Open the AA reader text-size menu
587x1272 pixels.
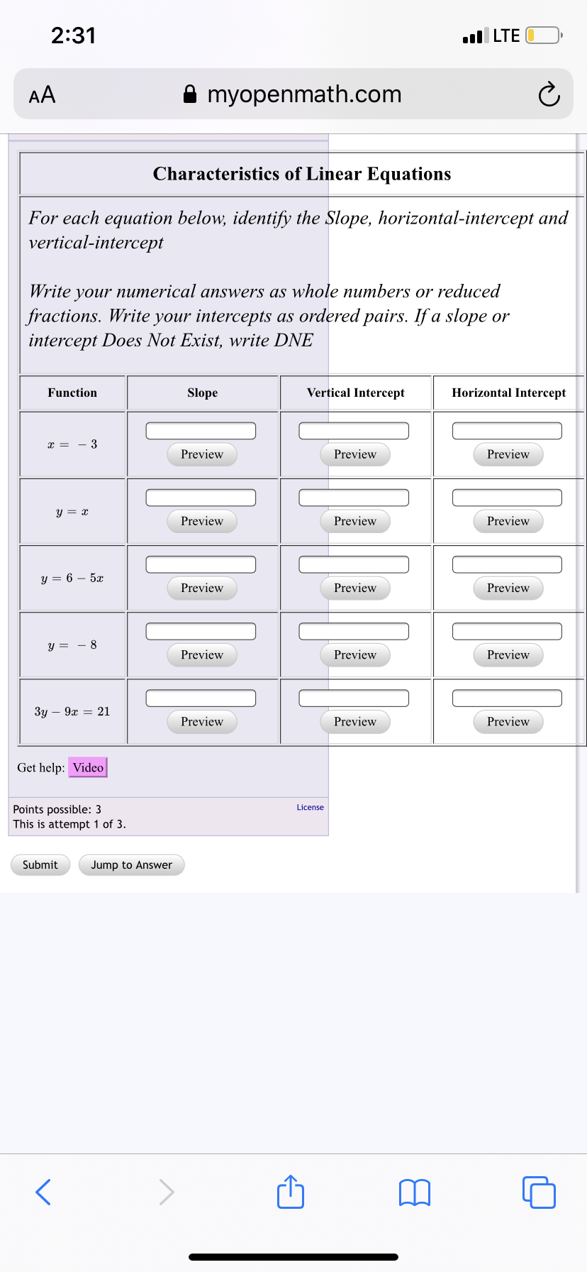coord(42,95)
